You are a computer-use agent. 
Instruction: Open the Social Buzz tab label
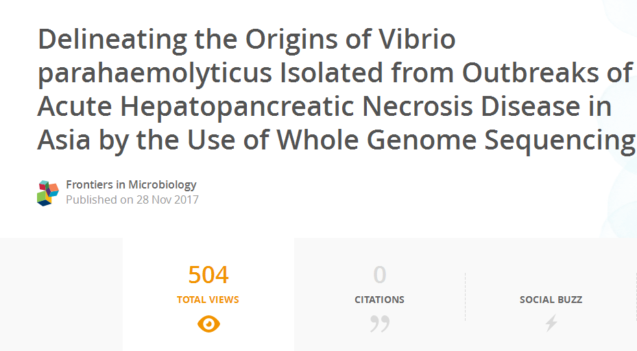click(551, 300)
